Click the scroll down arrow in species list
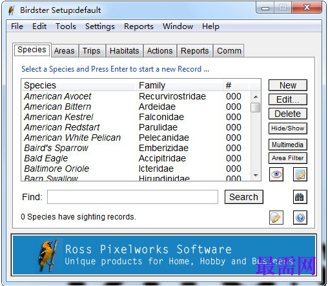 tap(256, 175)
